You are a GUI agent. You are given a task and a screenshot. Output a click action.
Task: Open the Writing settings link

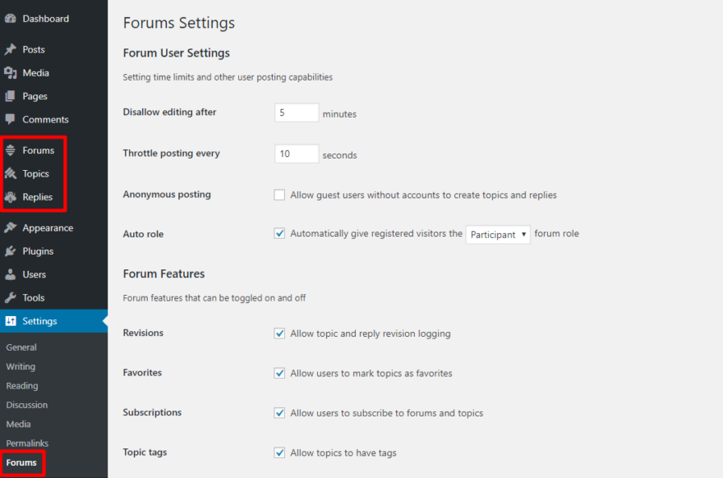click(21, 366)
